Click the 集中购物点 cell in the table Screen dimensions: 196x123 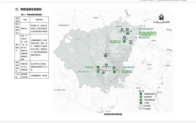(x=17, y=47)
